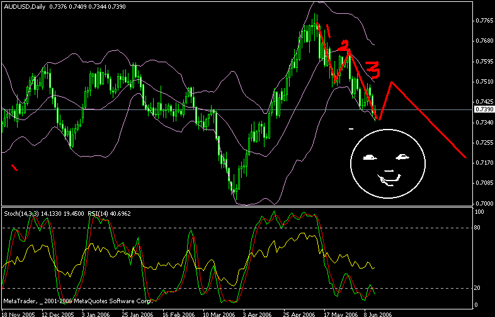Click the 0.7170 price axis label
This screenshot has height=317, width=495.
click(x=484, y=162)
